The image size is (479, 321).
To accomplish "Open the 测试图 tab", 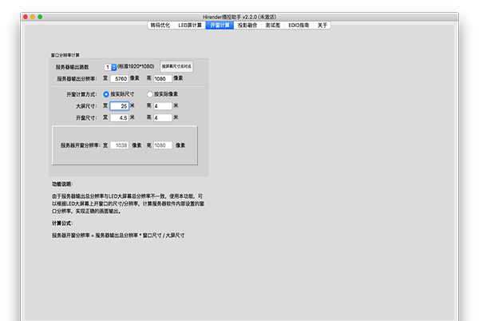I will 273,26.
